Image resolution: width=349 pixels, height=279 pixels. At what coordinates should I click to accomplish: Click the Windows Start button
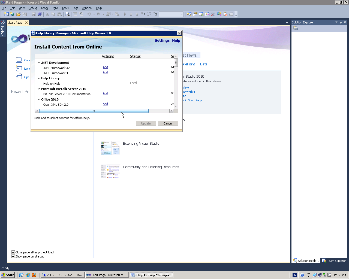pos(7,275)
